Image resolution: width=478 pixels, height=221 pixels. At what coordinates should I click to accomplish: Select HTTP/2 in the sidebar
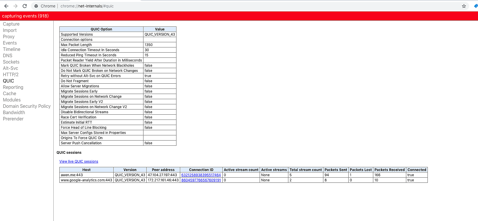(11, 75)
